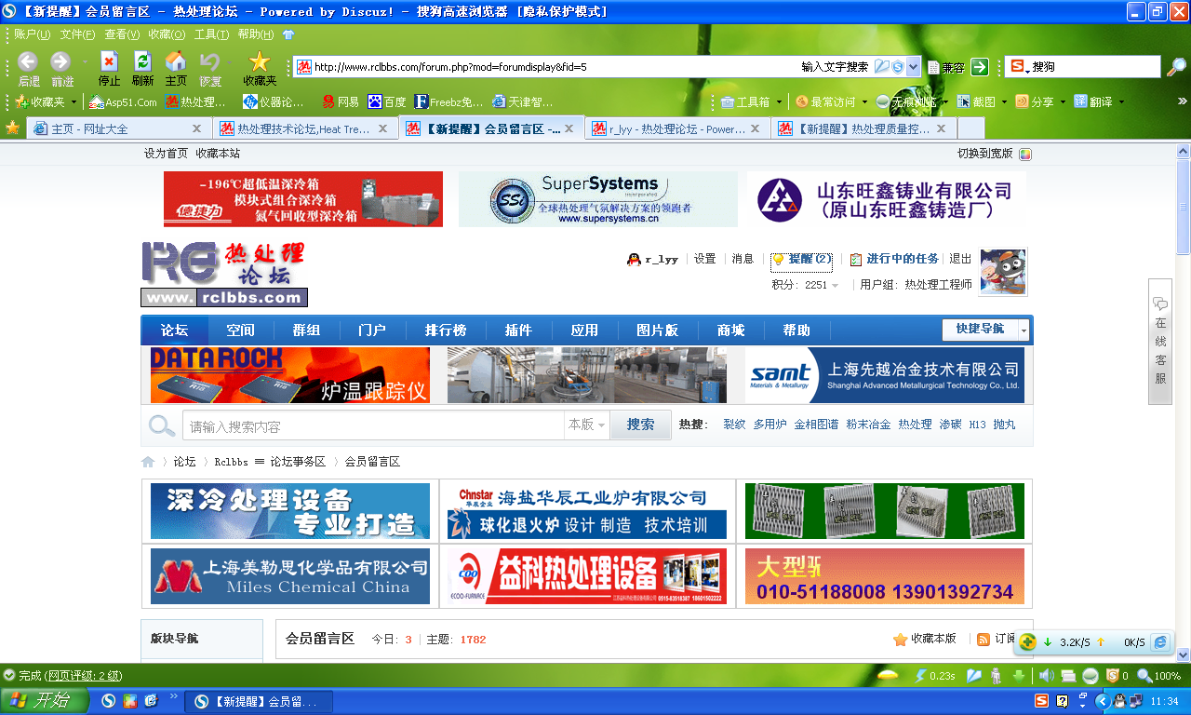Image resolution: width=1191 pixels, height=715 pixels.
Task: Click the 在线客服 side panel
Action: 1160,342
